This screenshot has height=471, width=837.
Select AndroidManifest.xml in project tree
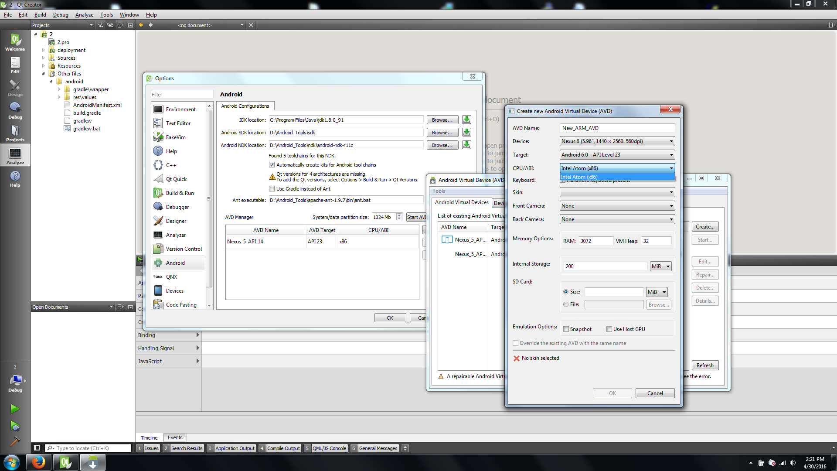pyautogui.click(x=97, y=105)
